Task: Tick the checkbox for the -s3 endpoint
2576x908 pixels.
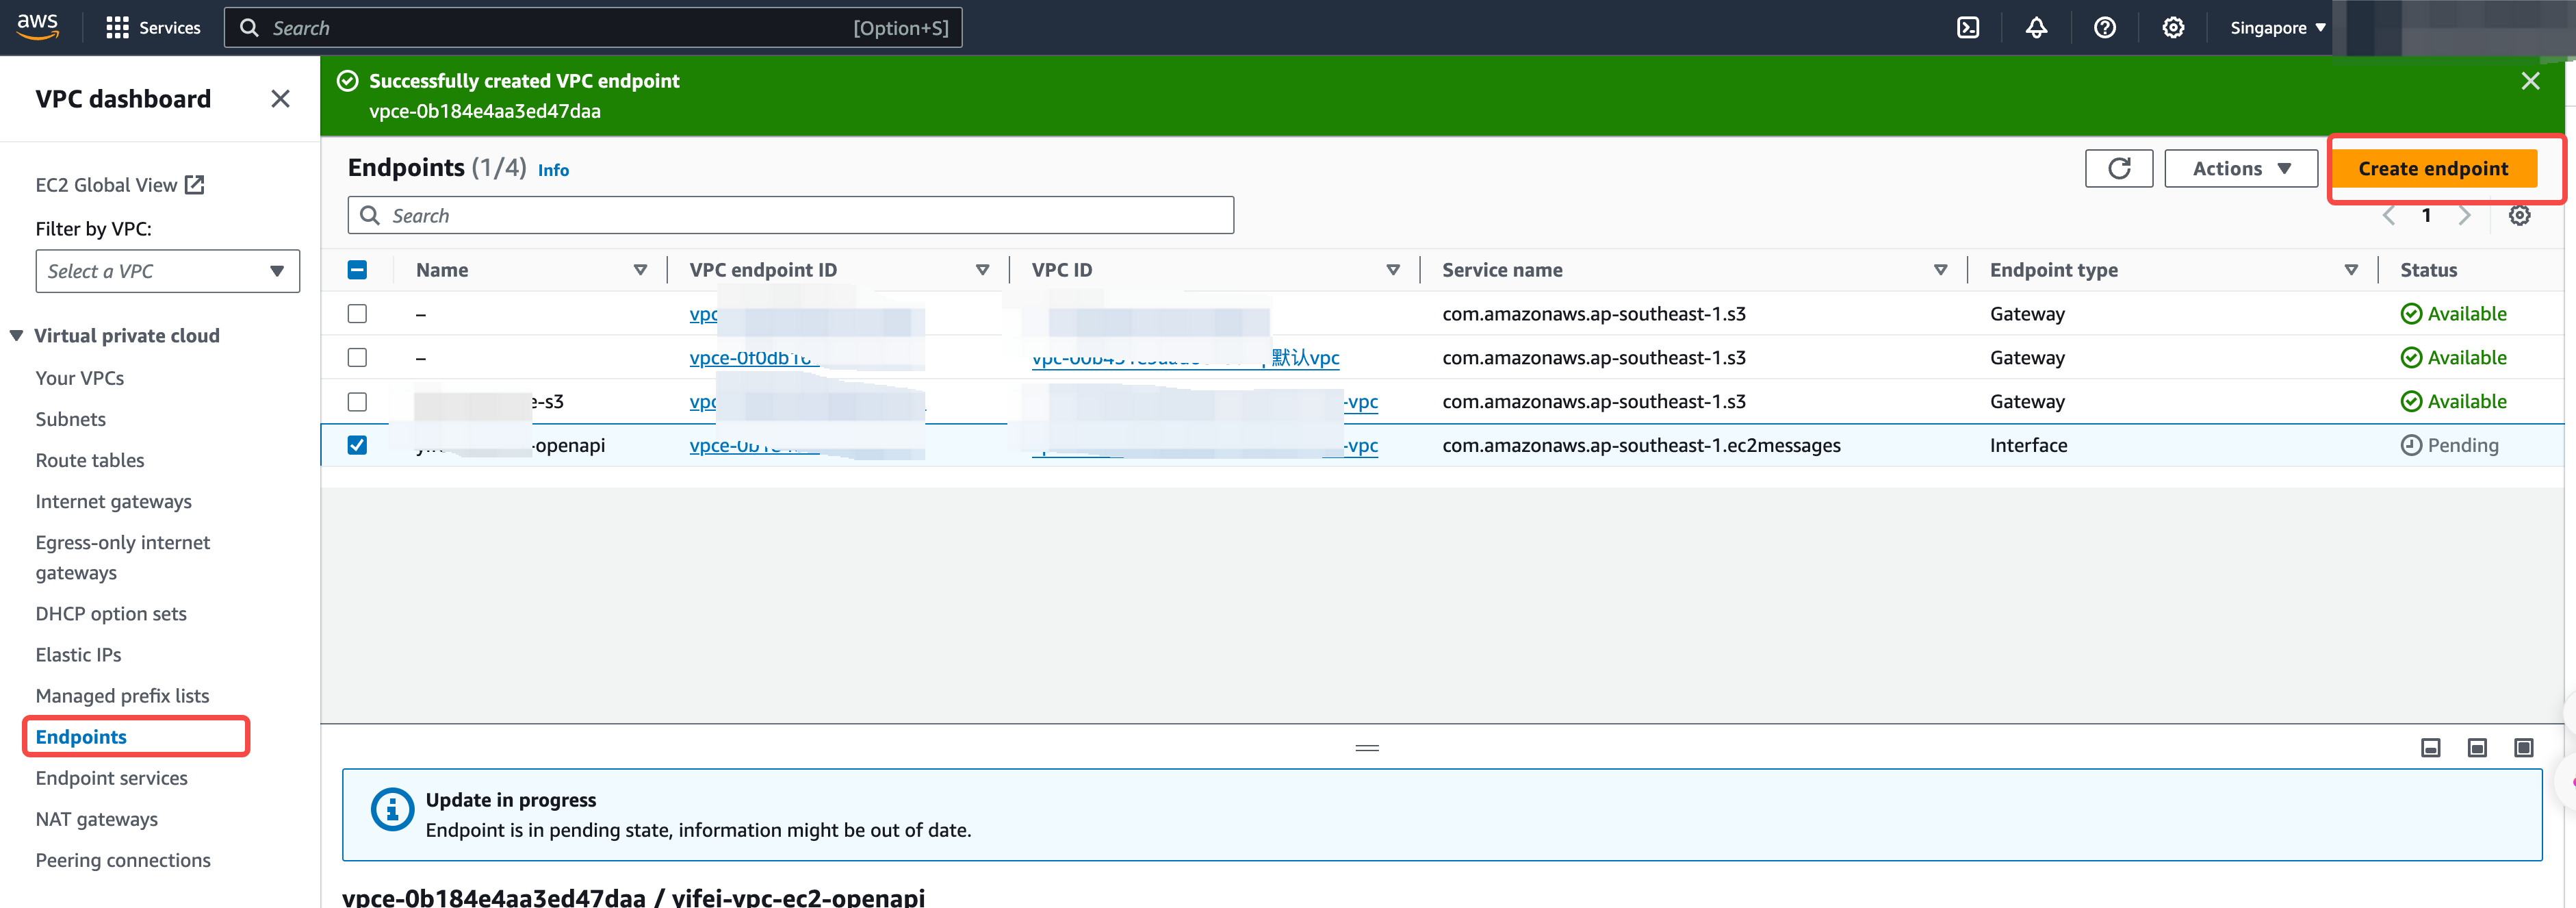Action: pyautogui.click(x=357, y=401)
